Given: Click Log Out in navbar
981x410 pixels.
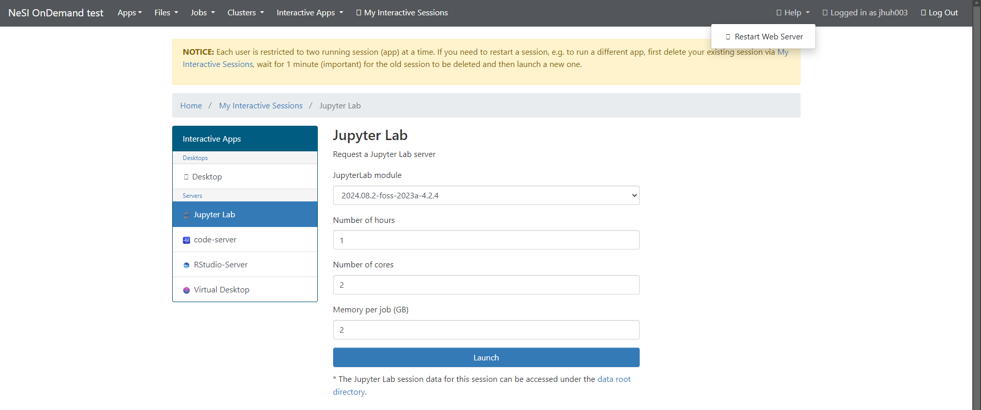Looking at the screenshot, I should point(939,13).
